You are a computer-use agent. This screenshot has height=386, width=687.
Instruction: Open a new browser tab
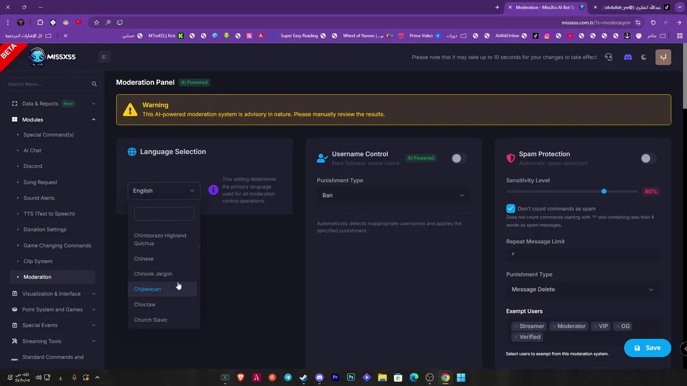[498, 8]
